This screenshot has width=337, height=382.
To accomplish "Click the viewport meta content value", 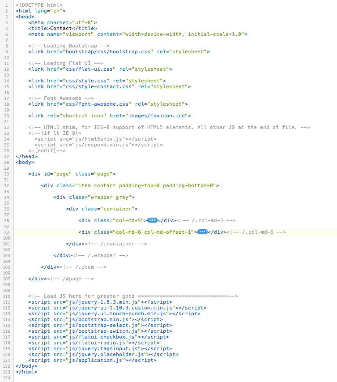I will (183, 34).
